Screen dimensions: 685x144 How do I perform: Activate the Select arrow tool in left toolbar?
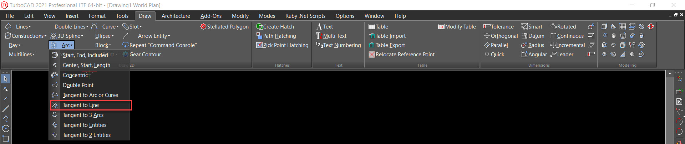pyautogui.click(x=6, y=79)
